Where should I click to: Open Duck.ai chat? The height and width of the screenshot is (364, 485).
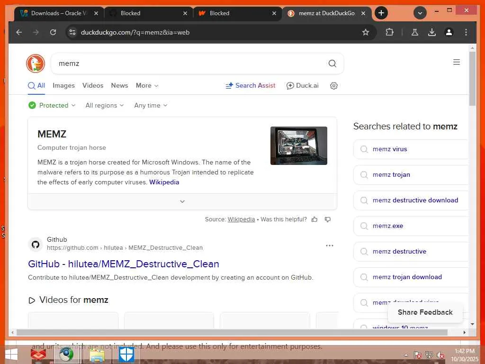point(303,86)
